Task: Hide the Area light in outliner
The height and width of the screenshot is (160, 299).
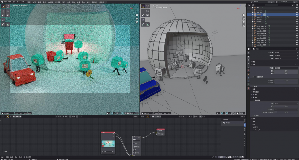Action: (x=297, y=8)
